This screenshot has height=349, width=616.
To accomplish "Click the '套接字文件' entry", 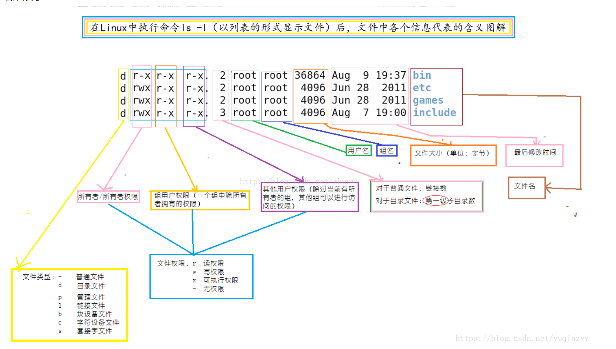I will coord(94,331).
